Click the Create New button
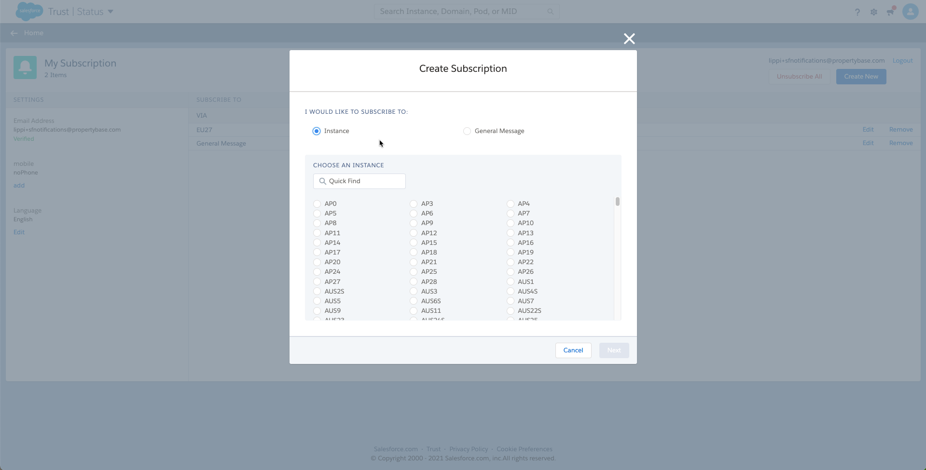Viewport: 926px width, 470px height. pos(861,77)
